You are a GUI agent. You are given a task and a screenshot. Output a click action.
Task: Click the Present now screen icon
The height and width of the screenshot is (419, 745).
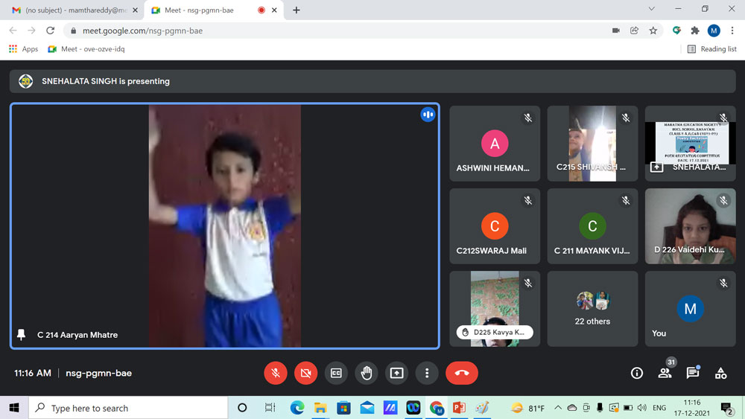(x=396, y=373)
